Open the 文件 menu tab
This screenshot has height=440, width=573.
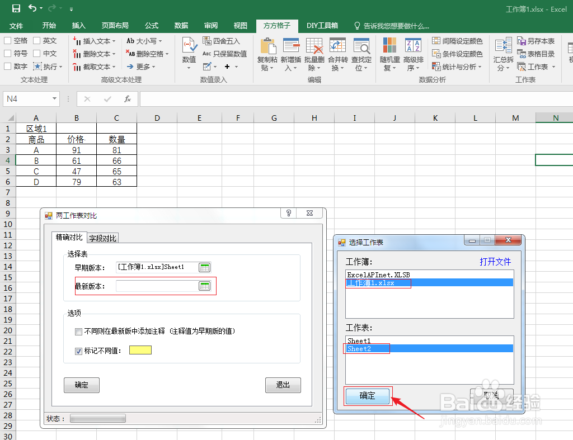[x=16, y=26]
